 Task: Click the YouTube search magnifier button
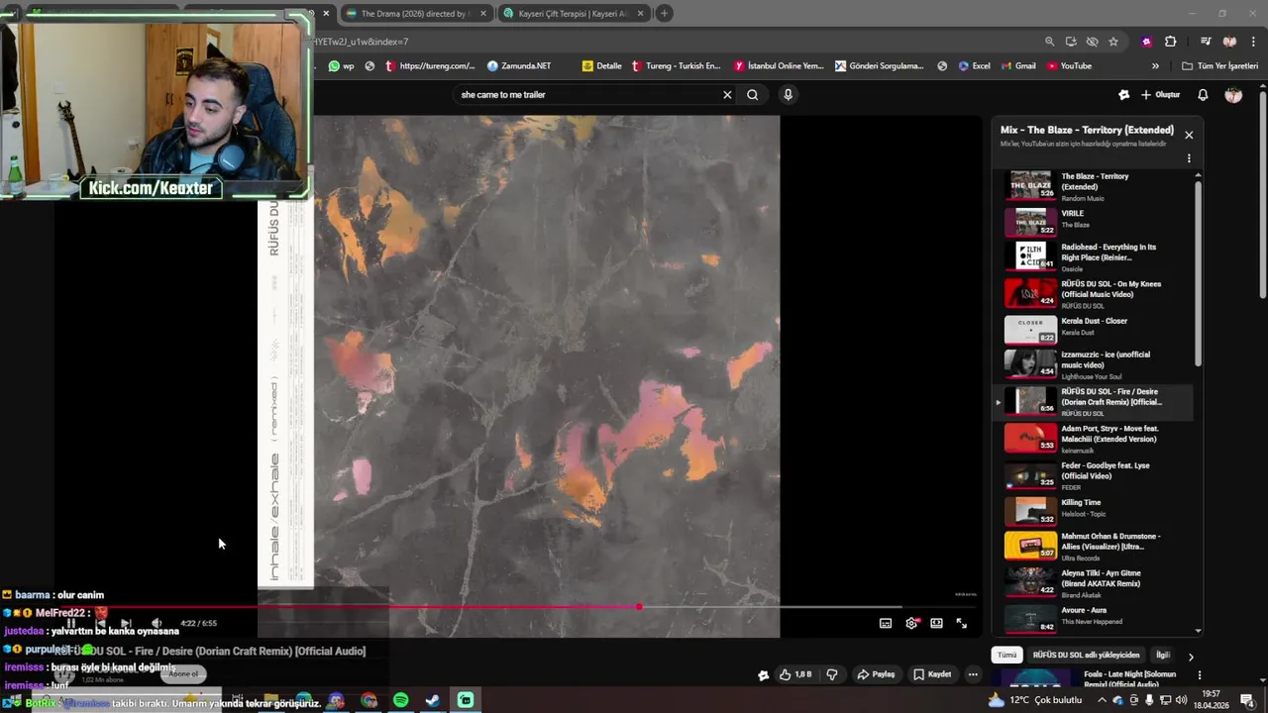click(x=753, y=95)
